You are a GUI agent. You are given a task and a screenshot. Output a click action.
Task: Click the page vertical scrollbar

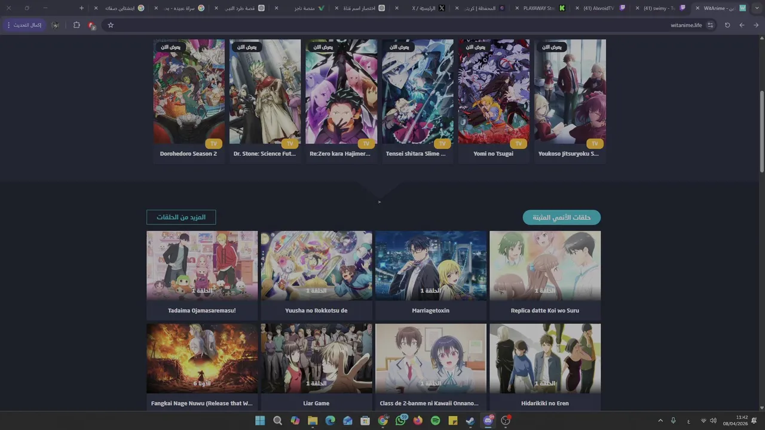pyautogui.click(x=762, y=131)
